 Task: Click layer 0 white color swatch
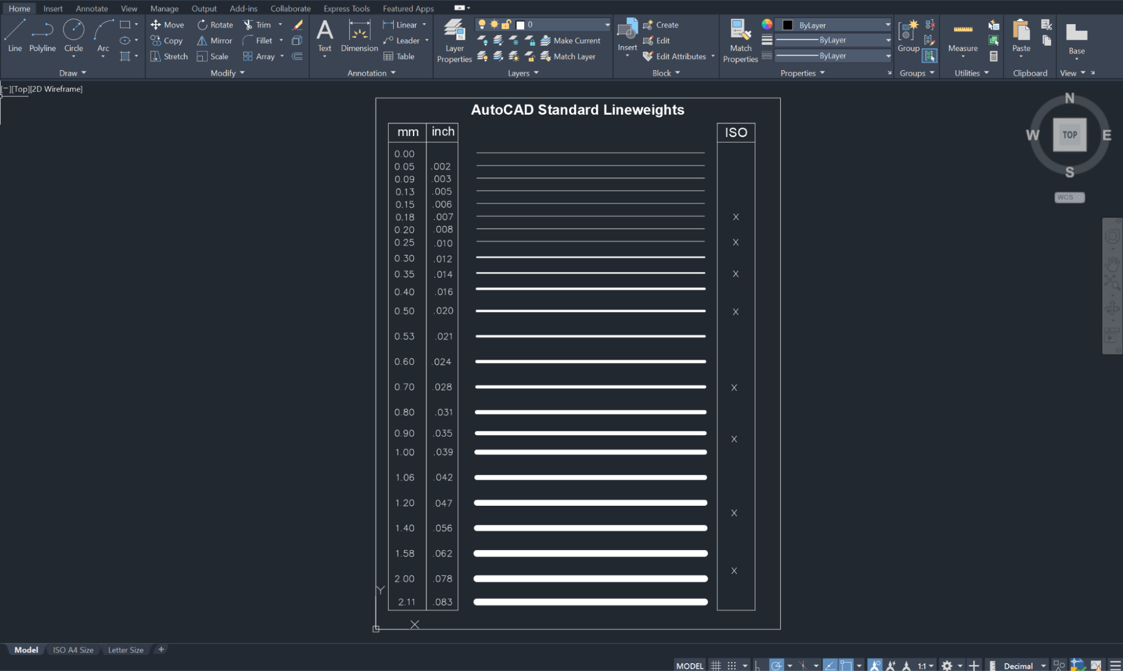520,25
